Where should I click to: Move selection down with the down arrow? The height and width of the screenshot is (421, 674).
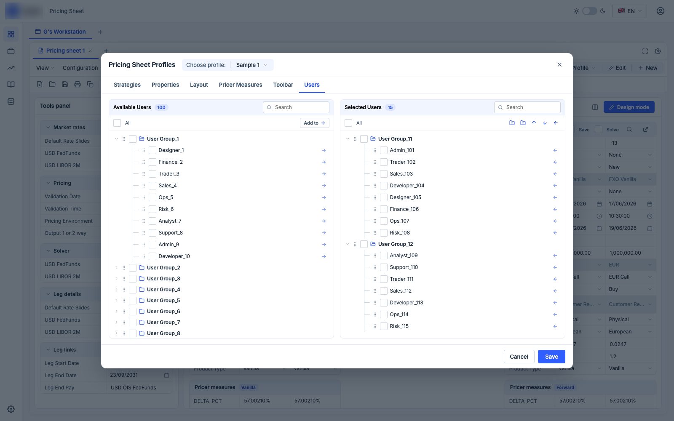click(545, 123)
